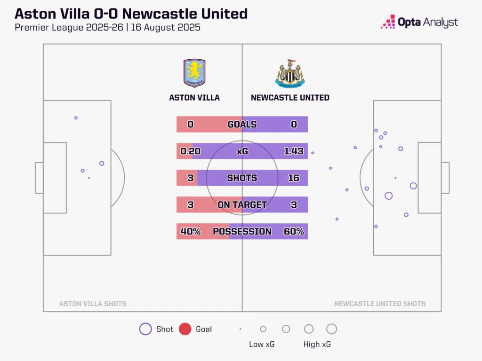The width and height of the screenshot is (482, 361).
Task: Click the smallest Low xG legend dot
Action: coord(241,329)
